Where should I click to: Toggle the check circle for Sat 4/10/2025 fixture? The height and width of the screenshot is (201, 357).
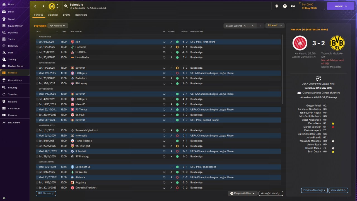[x=37, y=99]
